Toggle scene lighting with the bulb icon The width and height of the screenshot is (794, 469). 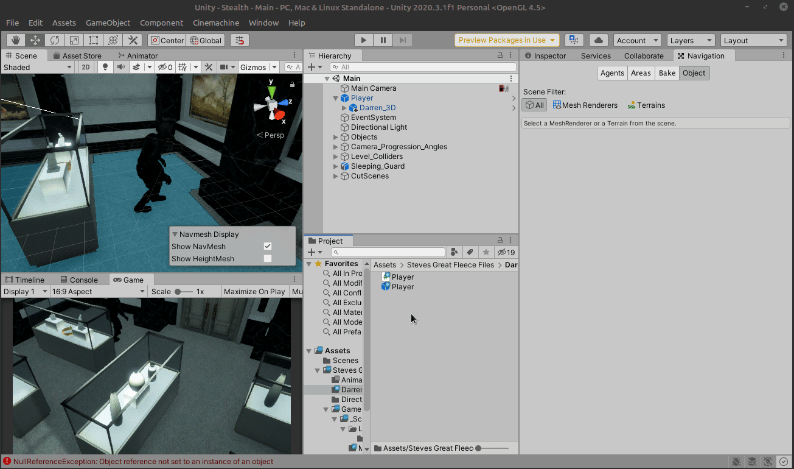click(105, 67)
